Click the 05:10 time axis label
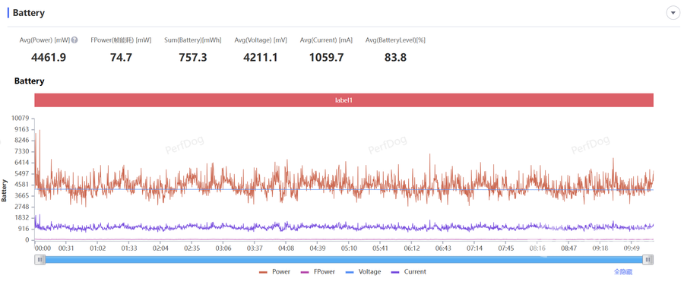The image size is (684, 285). (349, 249)
